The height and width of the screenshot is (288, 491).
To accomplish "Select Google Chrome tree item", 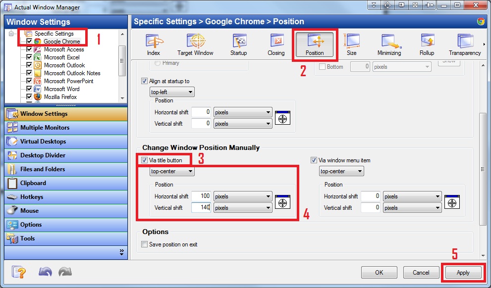I will point(62,41).
